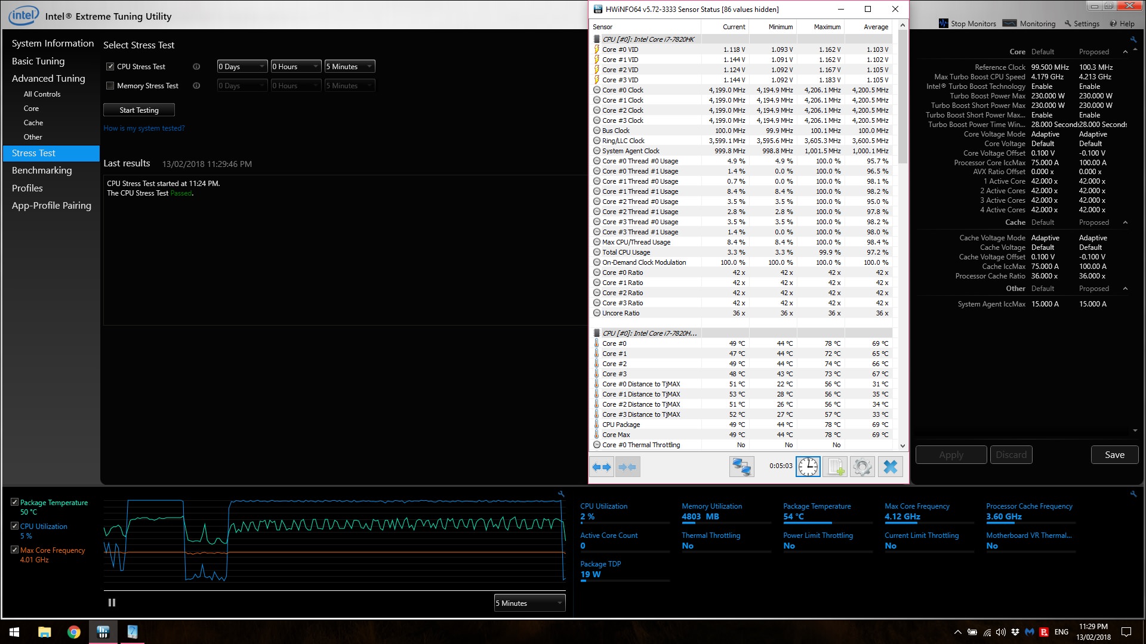Open CPU test Days dropdown

click(242, 67)
